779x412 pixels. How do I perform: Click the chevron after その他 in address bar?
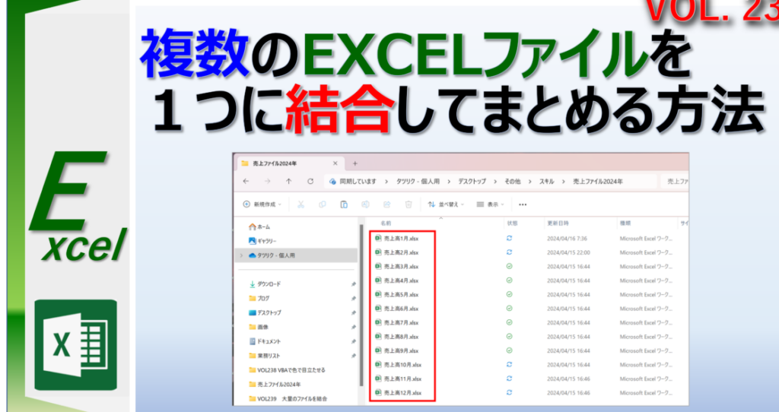click(x=530, y=182)
